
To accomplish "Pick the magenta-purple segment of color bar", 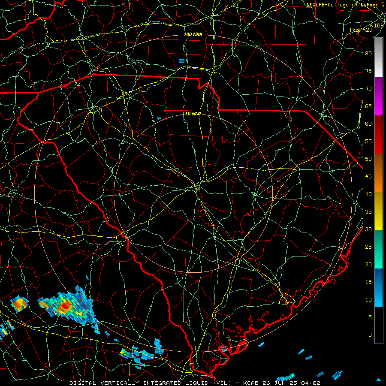I will pyautogui.click(x=379, y=96).
